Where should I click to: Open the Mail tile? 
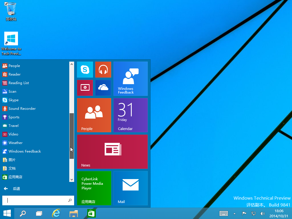click(131, 188)
